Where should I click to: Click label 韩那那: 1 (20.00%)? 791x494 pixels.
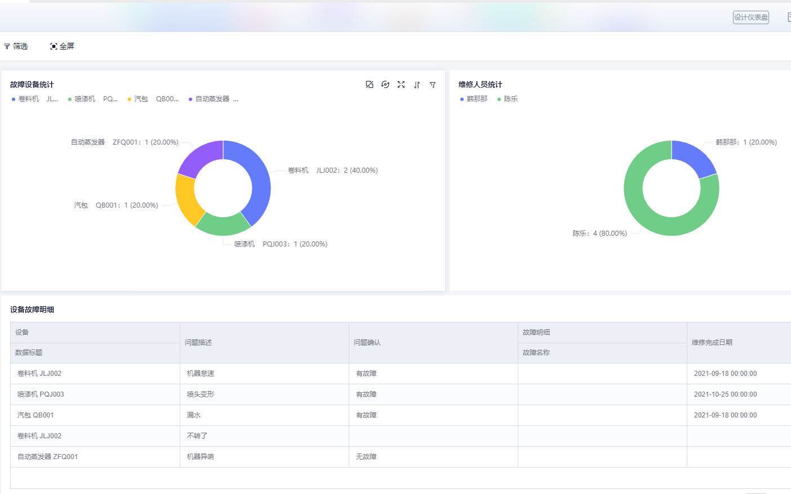pos(746,142)
